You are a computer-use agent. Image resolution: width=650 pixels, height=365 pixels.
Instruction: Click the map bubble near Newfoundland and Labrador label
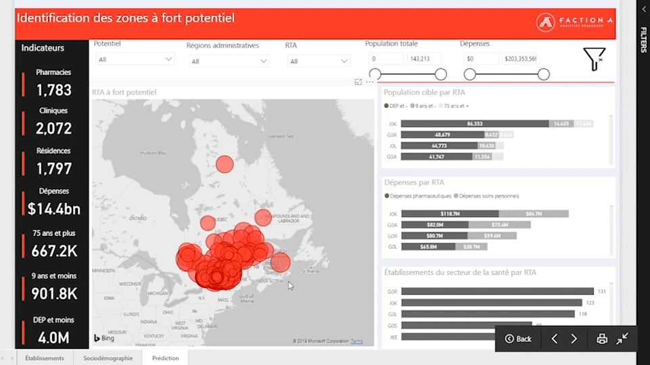[263, 217]
